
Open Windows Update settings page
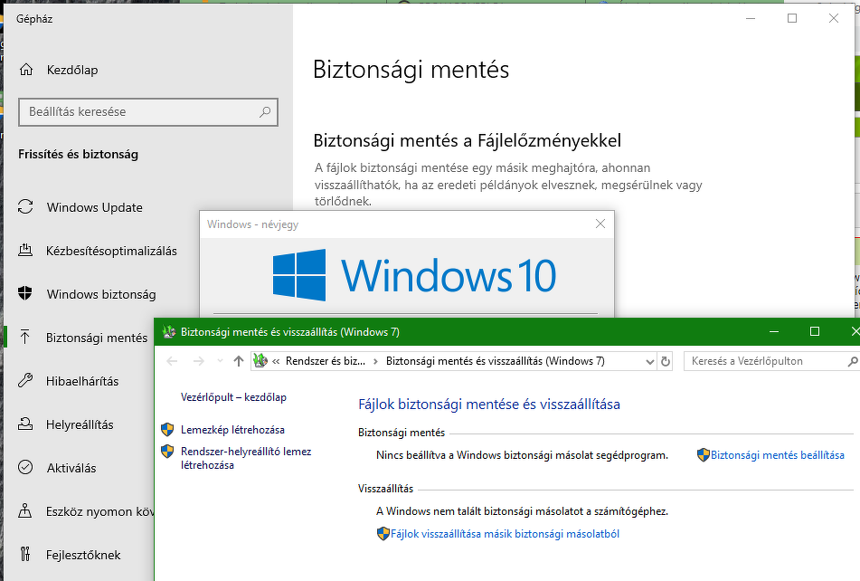[94, 207]
